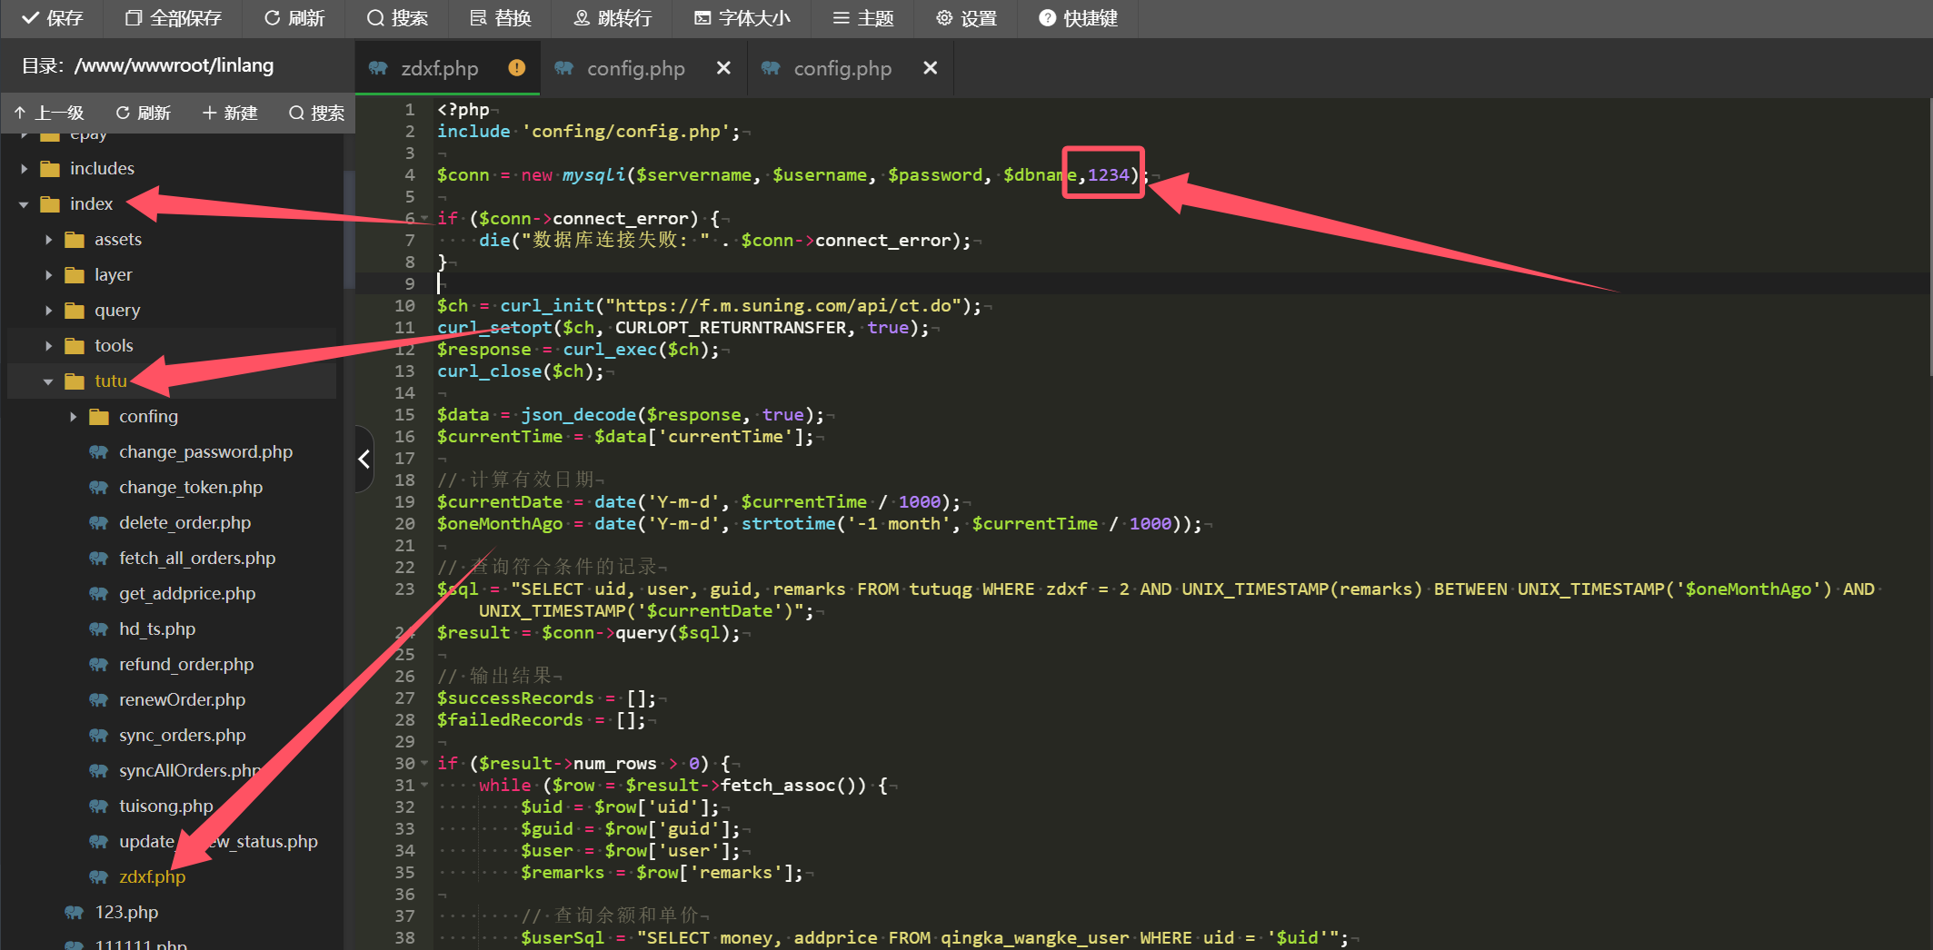Click the Save checkmark button in toolbar

[52, 18]
